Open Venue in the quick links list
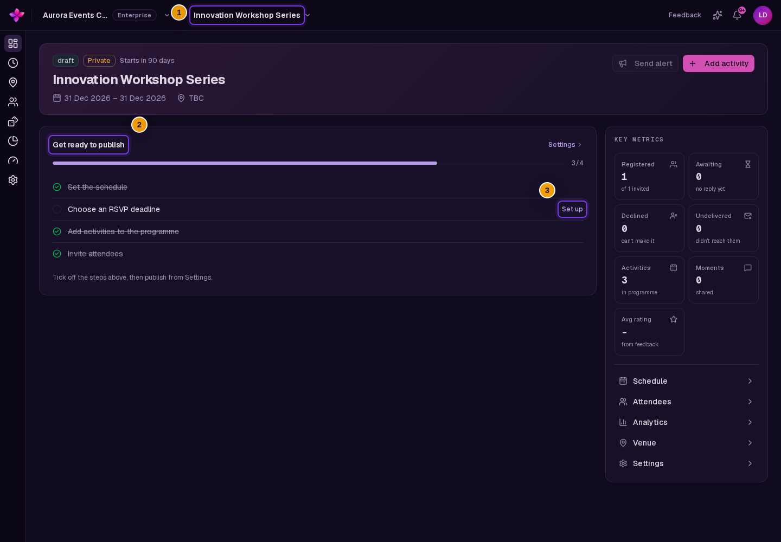 tap(687, 443)
